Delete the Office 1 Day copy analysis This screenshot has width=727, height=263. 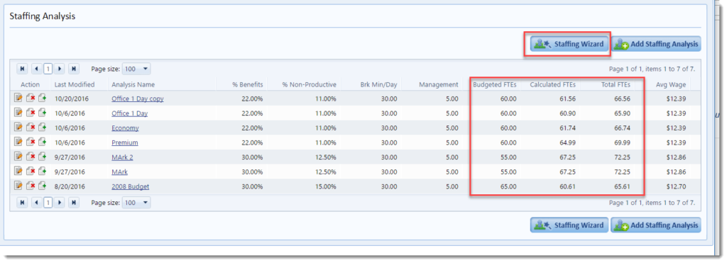31,98
